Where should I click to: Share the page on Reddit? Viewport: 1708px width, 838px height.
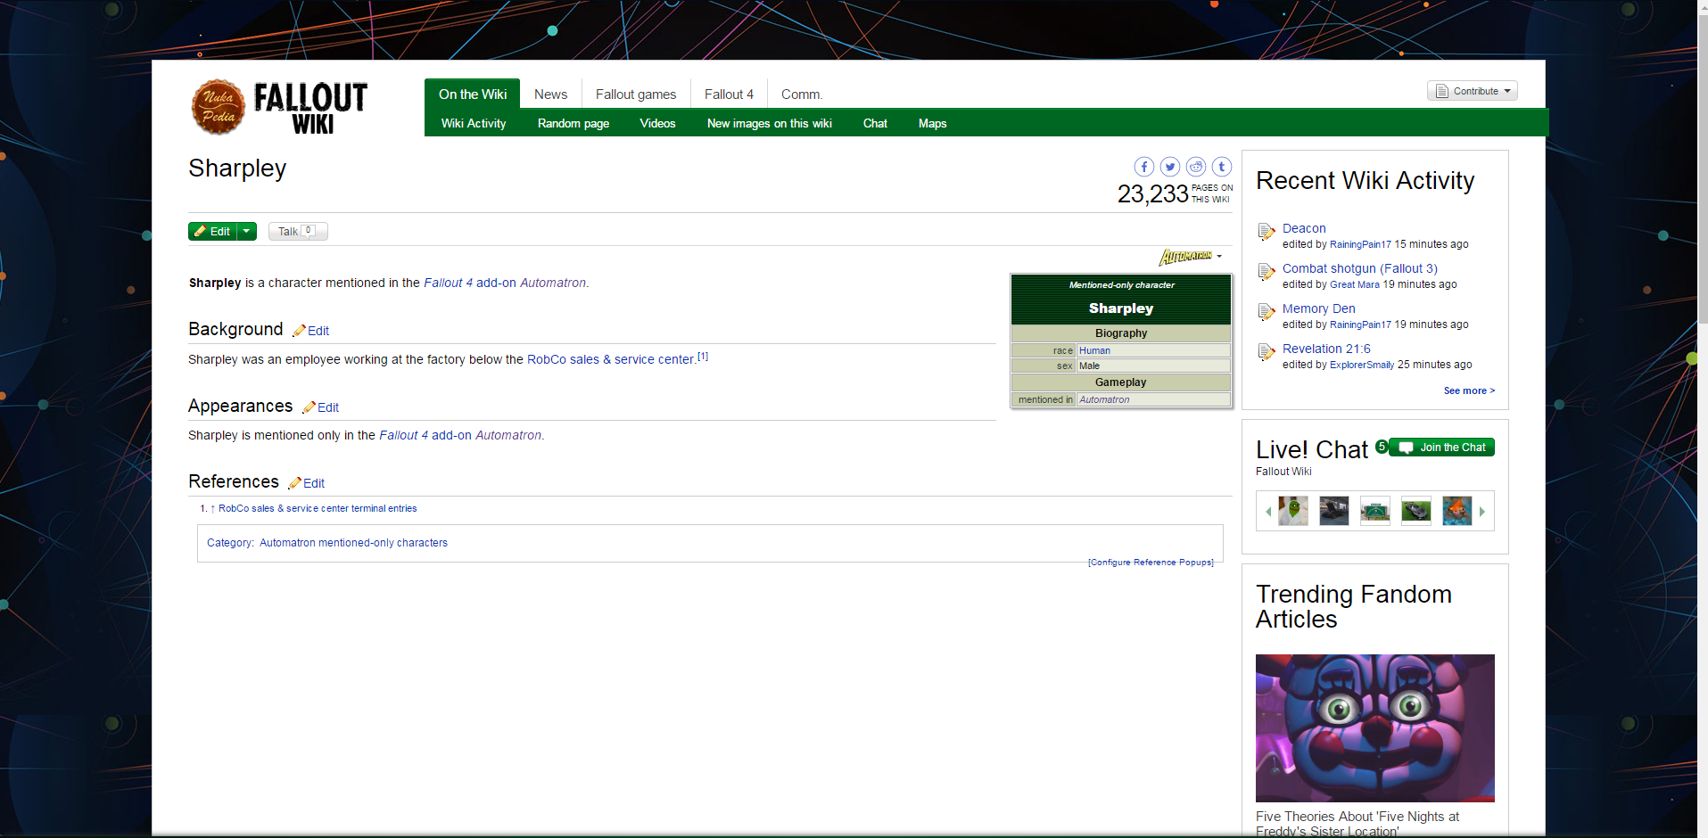(x=1196, y=167)
